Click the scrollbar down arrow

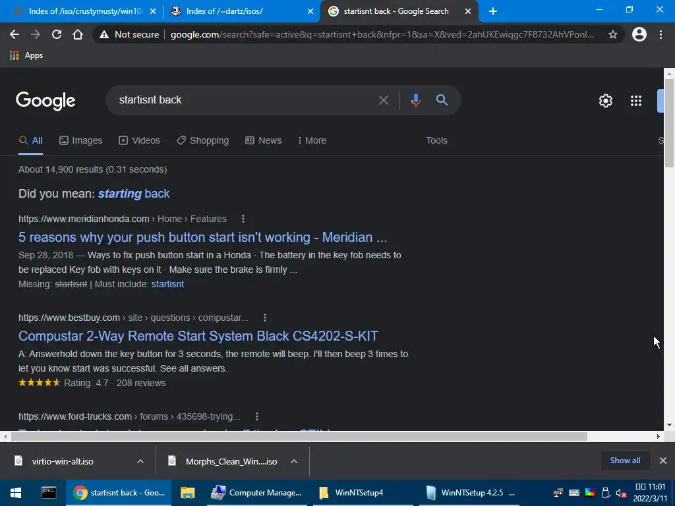669,425
